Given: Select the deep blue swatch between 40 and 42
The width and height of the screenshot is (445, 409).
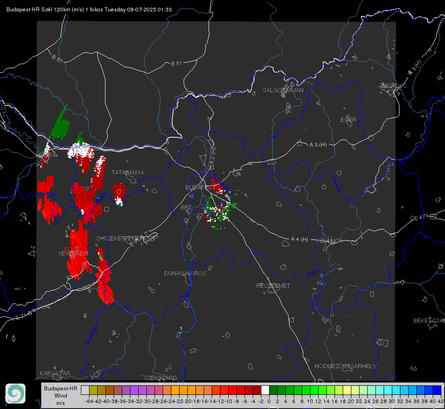Looking at the screenshot, I should tap(437, 390).
